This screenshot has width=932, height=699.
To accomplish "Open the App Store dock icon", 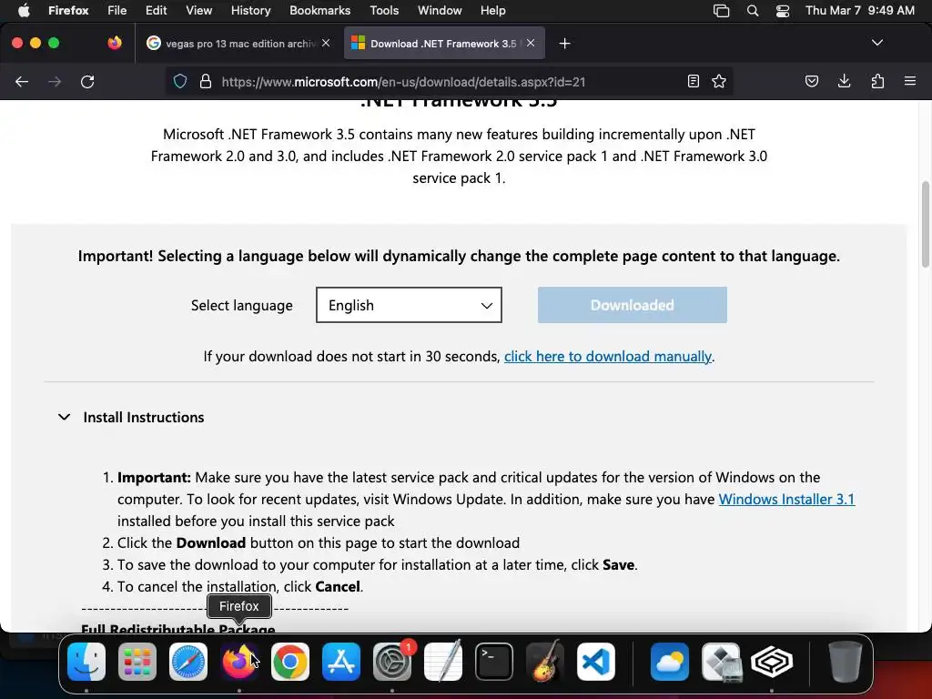I will 341,662.
